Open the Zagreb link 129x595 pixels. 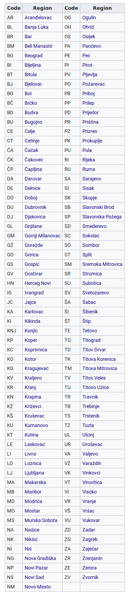pos(90,539)
